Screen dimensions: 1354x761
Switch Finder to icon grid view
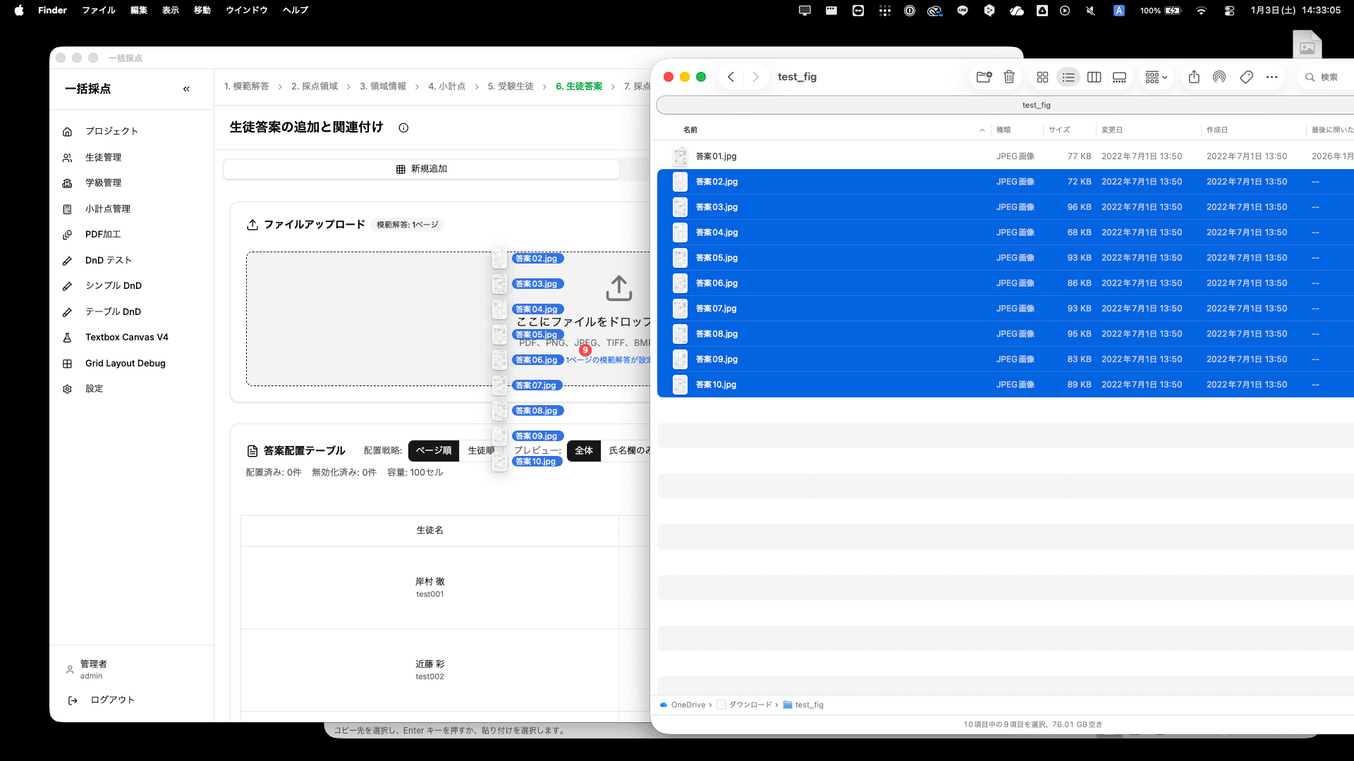click(x=1042, y=77)
